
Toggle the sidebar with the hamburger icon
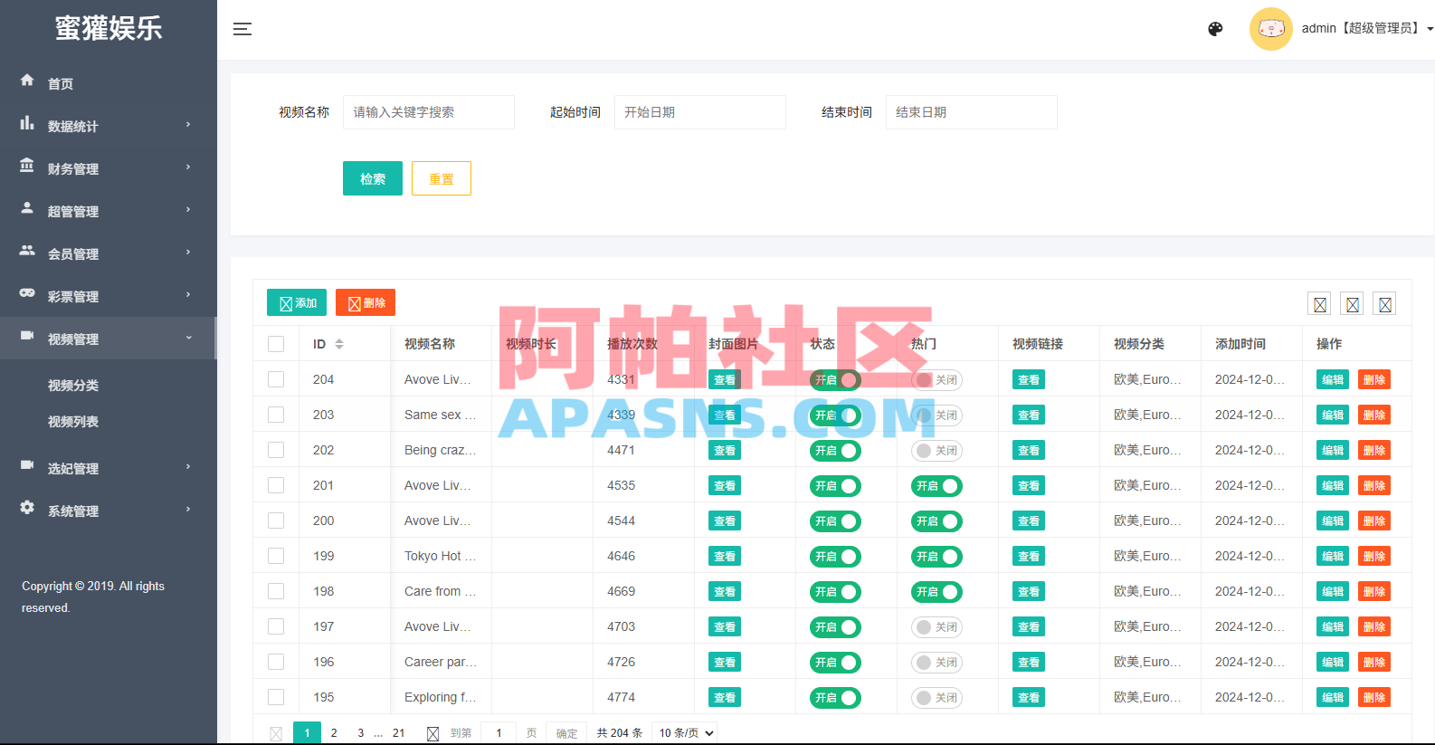[x=242, y=29]
